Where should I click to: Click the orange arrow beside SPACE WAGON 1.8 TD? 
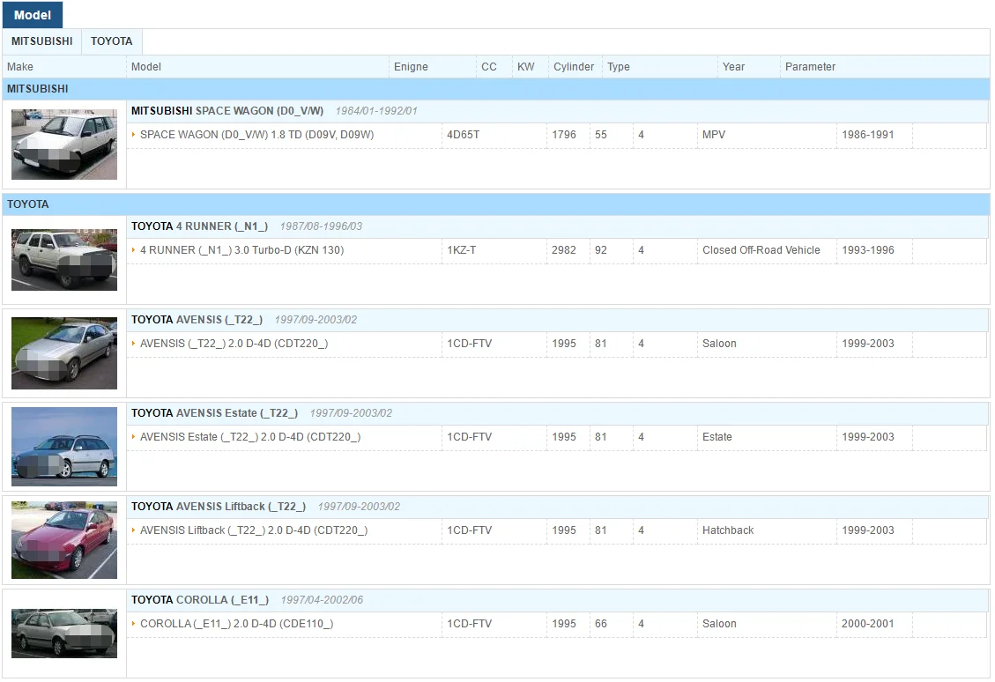[133, 135]
